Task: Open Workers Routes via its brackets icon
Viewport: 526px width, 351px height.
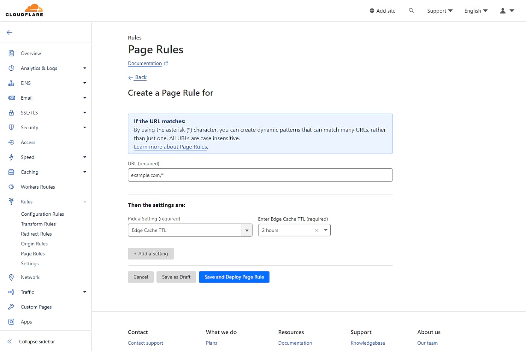Action: click(11, 187)
